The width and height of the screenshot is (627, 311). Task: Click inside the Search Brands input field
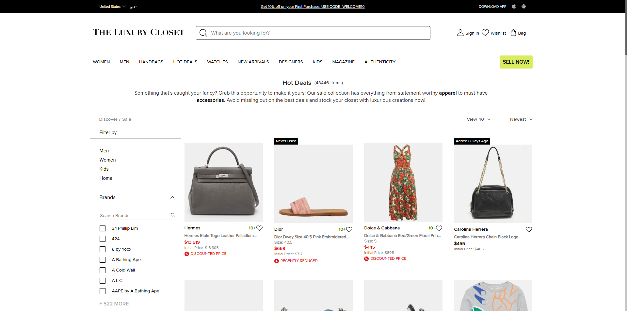[x=134, y=215]
